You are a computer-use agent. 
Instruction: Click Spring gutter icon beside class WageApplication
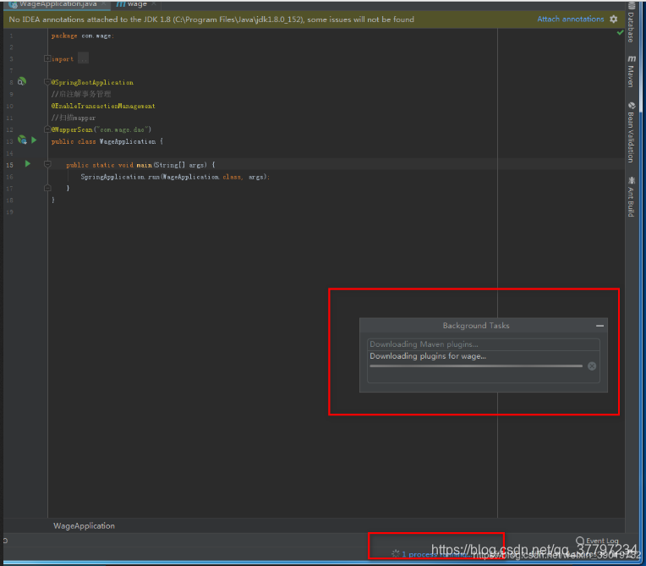pyautogui.click(x=22, y=140)
